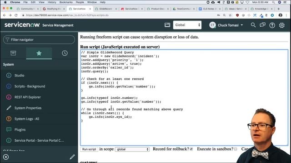Open global search magnifier
291x163 pixels.
click(x=253, y=25)
